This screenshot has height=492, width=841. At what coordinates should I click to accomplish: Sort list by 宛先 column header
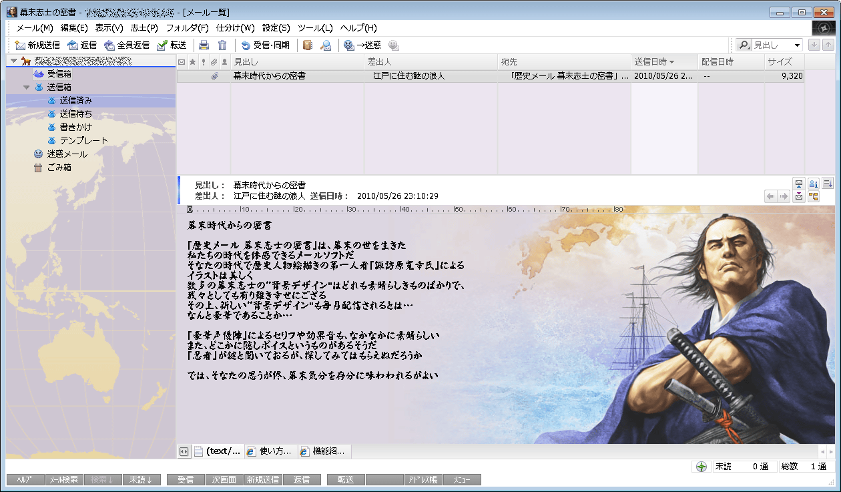point(564,62)
